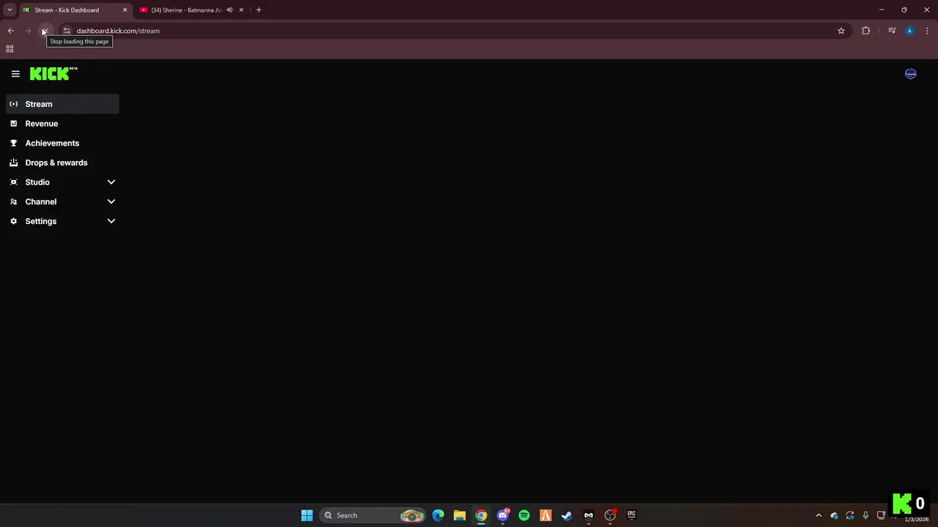This screenshot has height=527, width=938.
Task: Click the Studio sidebar icon
Action: (13, 182)
